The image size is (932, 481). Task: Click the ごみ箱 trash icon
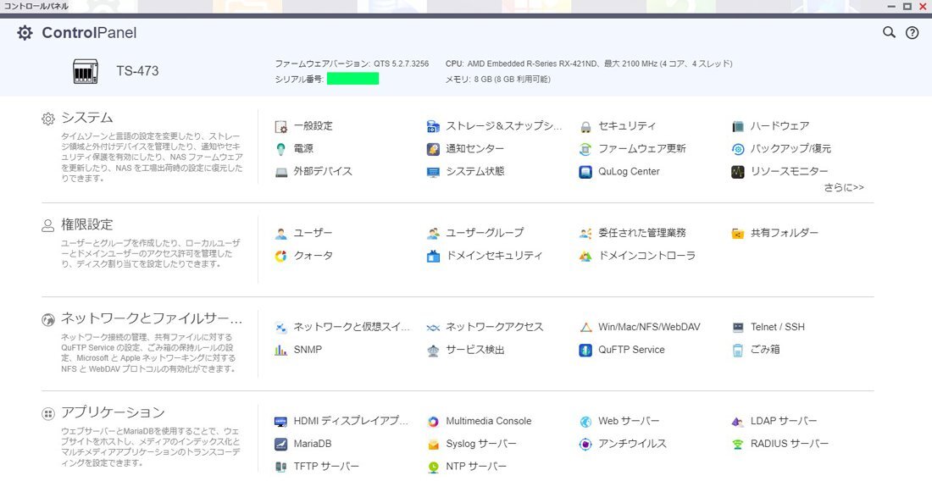[738, 350]
